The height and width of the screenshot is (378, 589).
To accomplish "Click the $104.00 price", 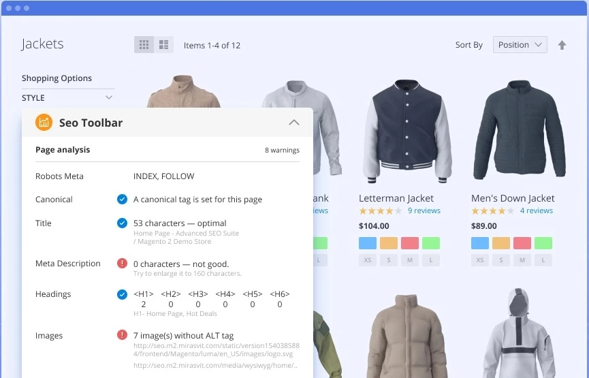I will pyautogui.click(x=374, y=226).
